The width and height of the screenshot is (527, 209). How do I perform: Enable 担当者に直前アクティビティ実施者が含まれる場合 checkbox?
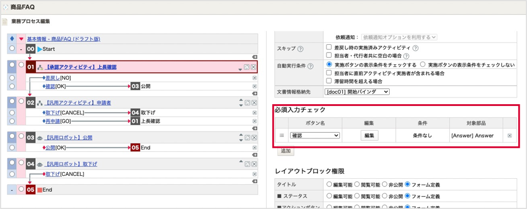(x=329, y=72)
